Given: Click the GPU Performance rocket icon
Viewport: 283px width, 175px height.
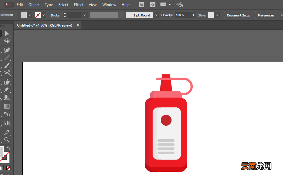Looking at the screenshot, I should click(x=180, y=5).
